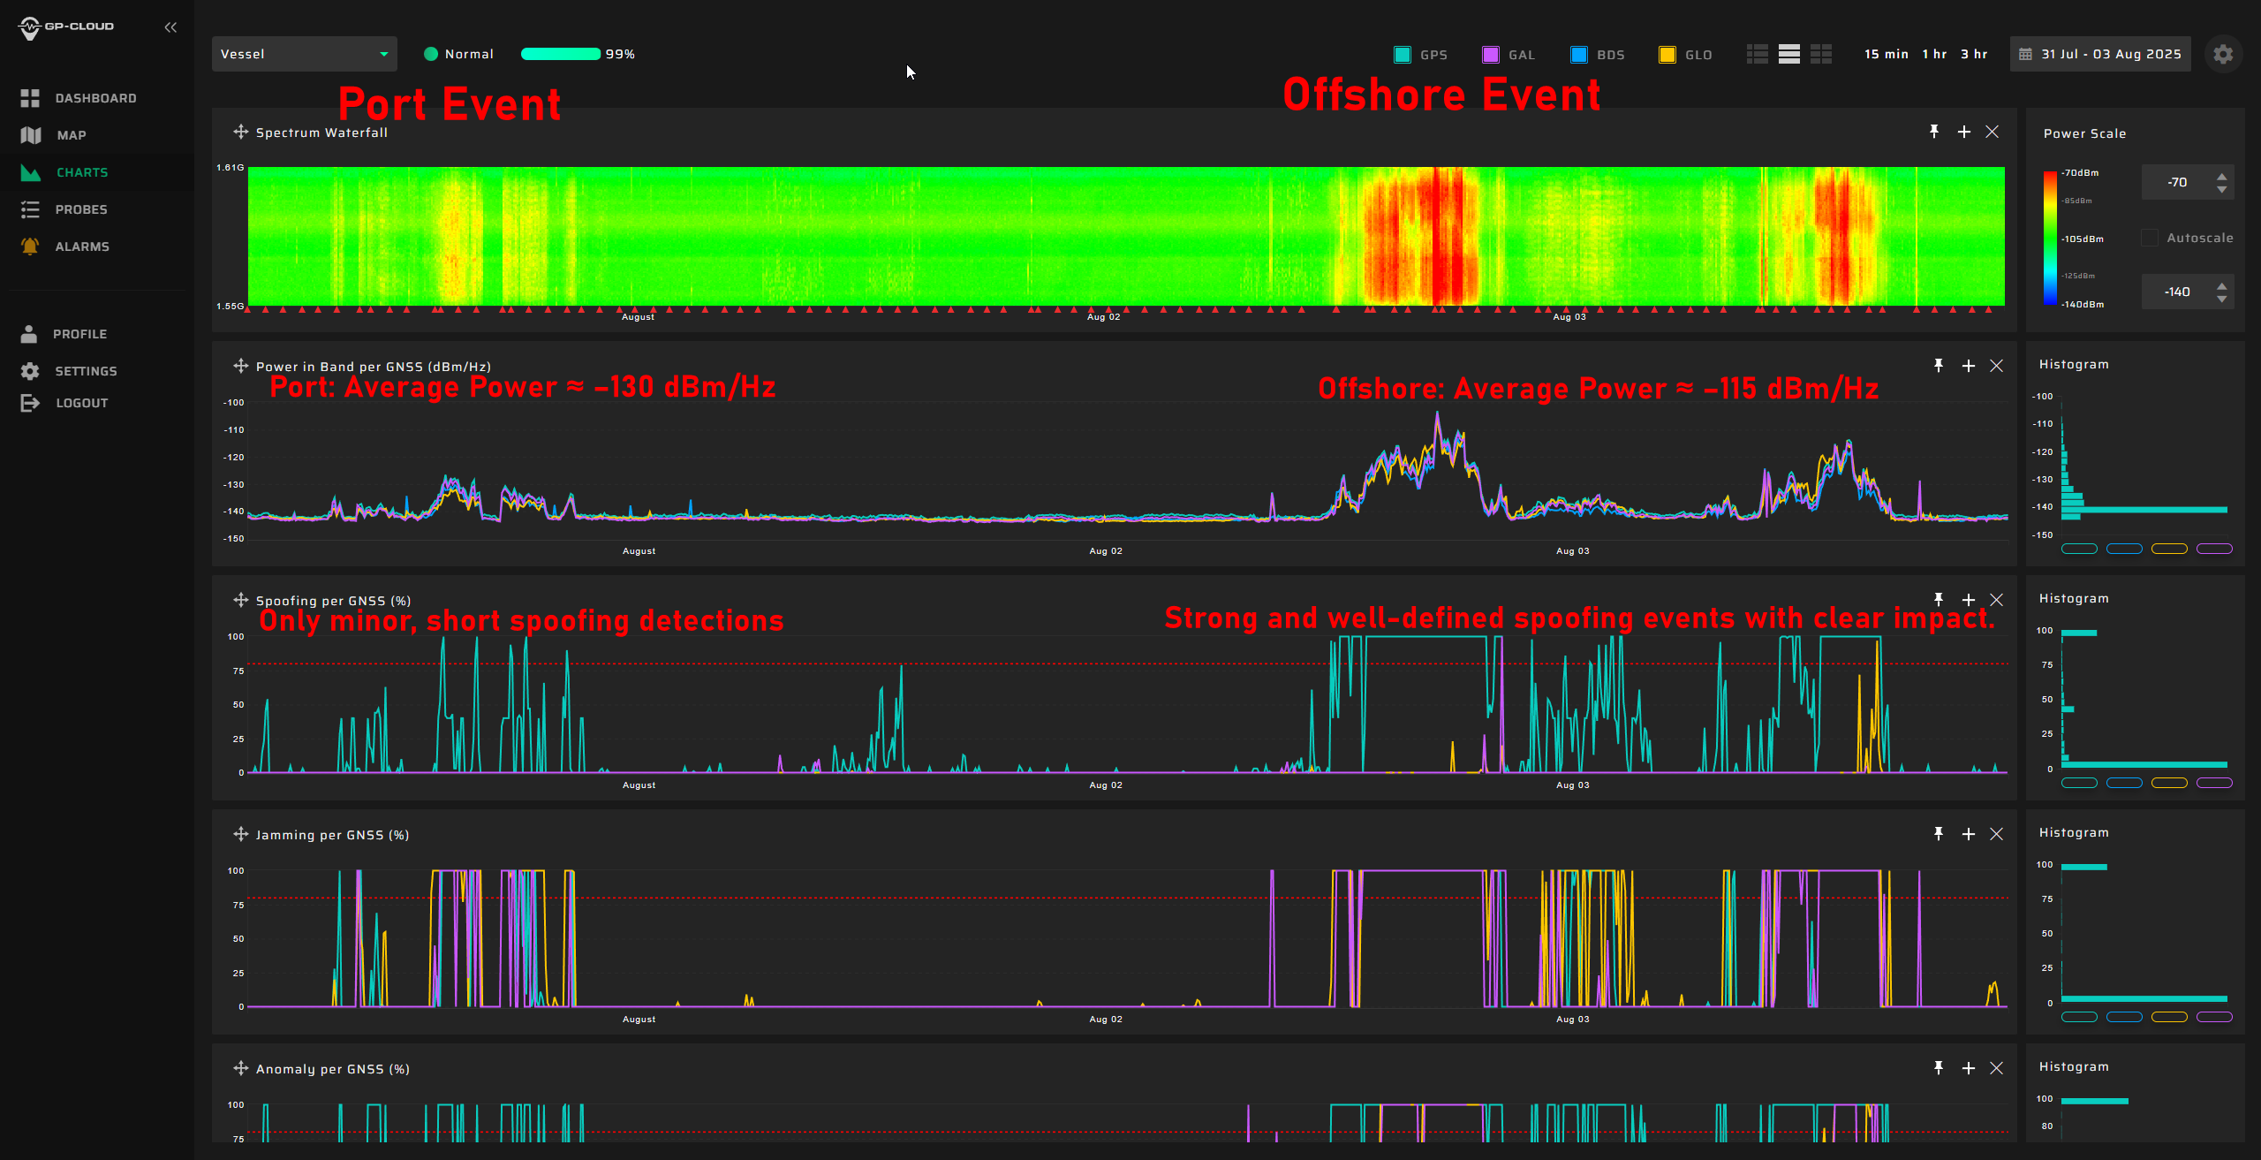Screen dimensions: 2261x1160
Task: Click the -140 power scale minimum field
Action: pos(2176,292)
